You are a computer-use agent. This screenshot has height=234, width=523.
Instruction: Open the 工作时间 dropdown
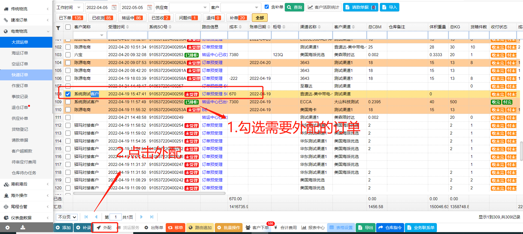click(x=68, y=8)
